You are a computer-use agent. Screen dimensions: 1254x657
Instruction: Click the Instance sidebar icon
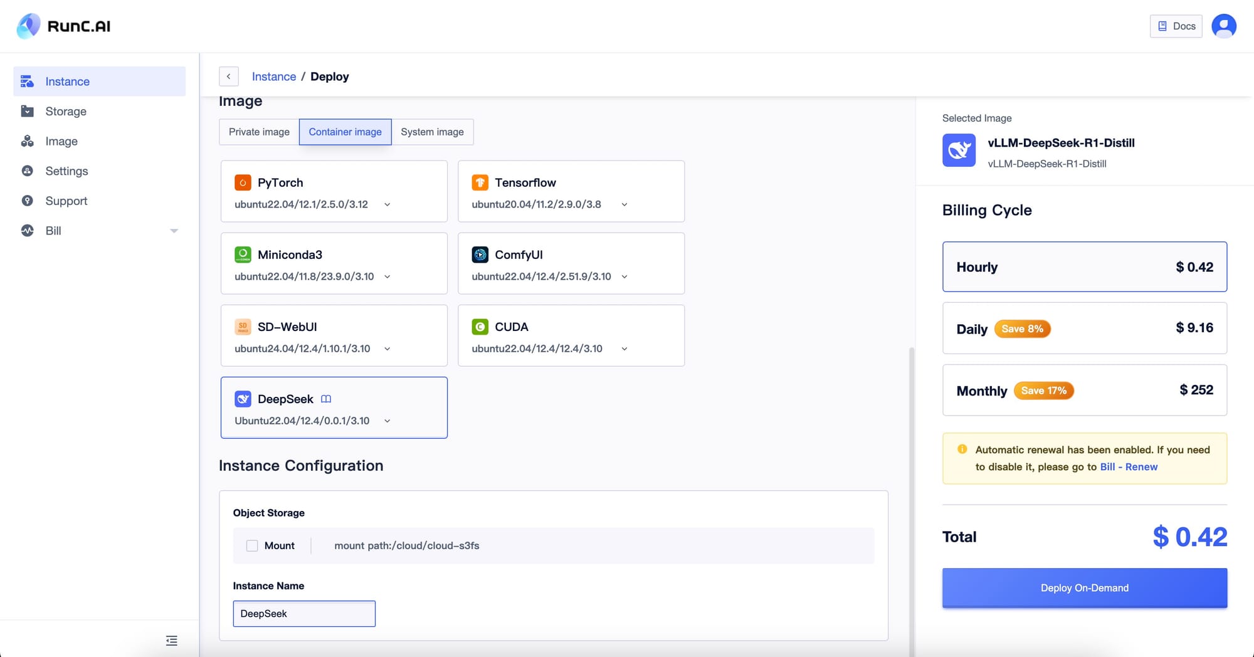pos(27,81)
